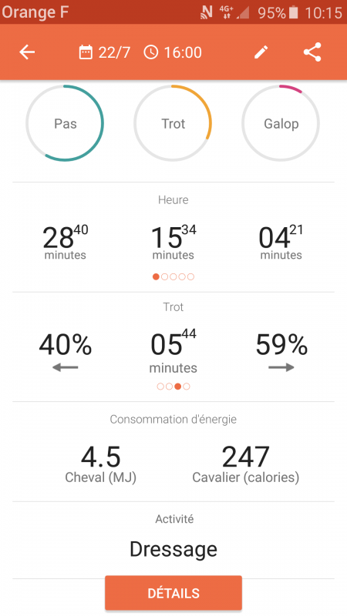Tap the left arrow under 40%
The width and height of the screenshot is (347, 616).
(66, 368)
